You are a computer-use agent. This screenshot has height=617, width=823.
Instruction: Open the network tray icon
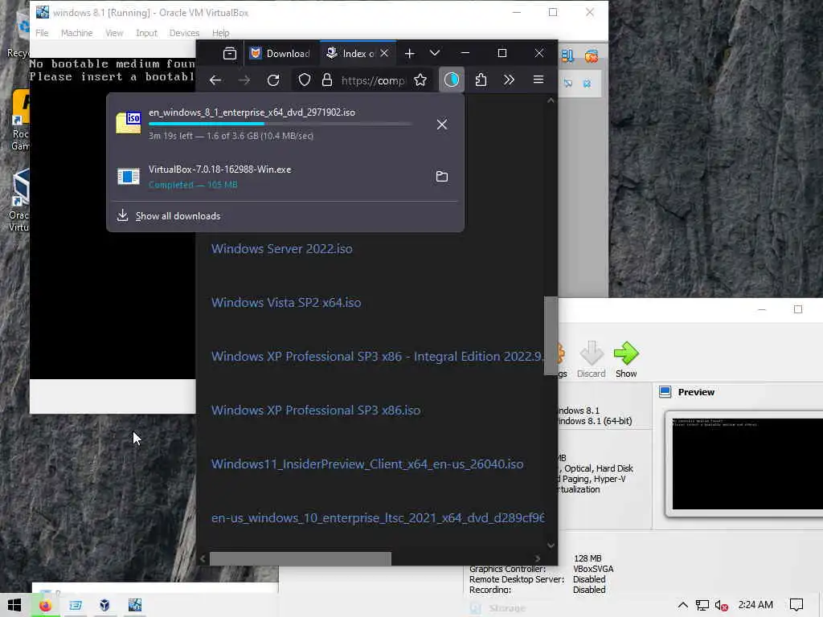coord(702,606)
